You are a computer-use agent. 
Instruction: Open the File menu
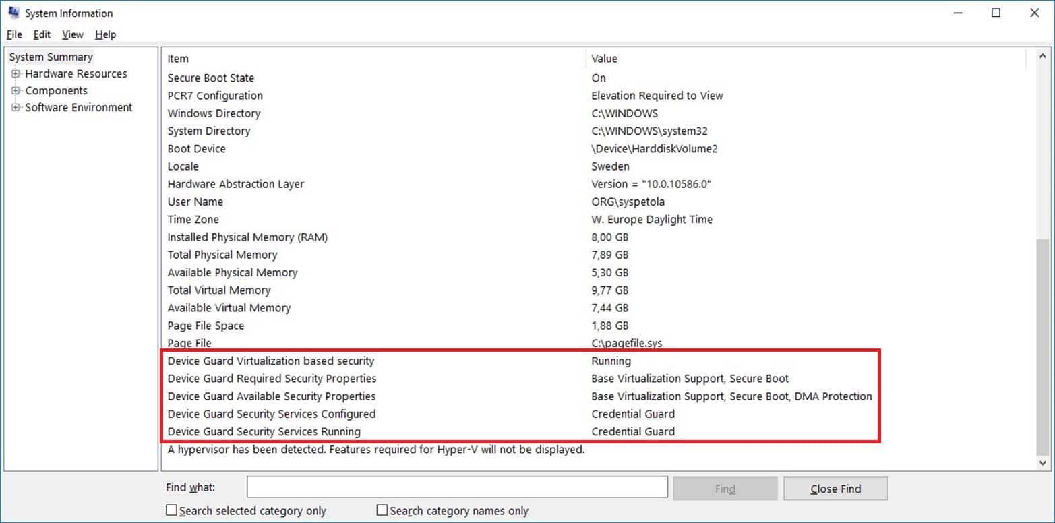14,34
